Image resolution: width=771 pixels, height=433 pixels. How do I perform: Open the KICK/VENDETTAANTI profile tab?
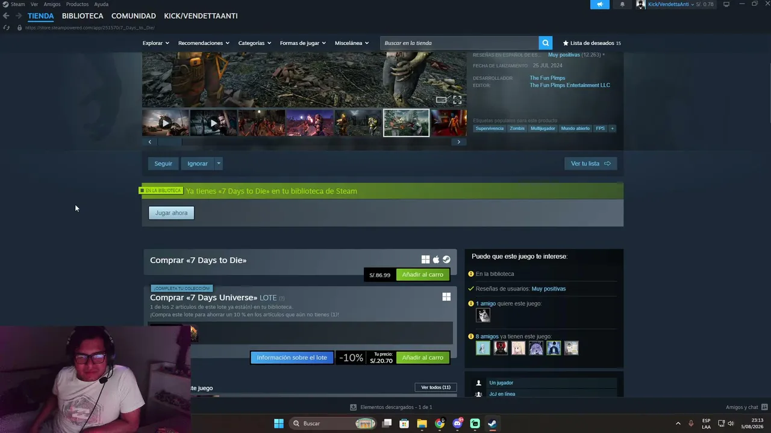click(201, 16)
